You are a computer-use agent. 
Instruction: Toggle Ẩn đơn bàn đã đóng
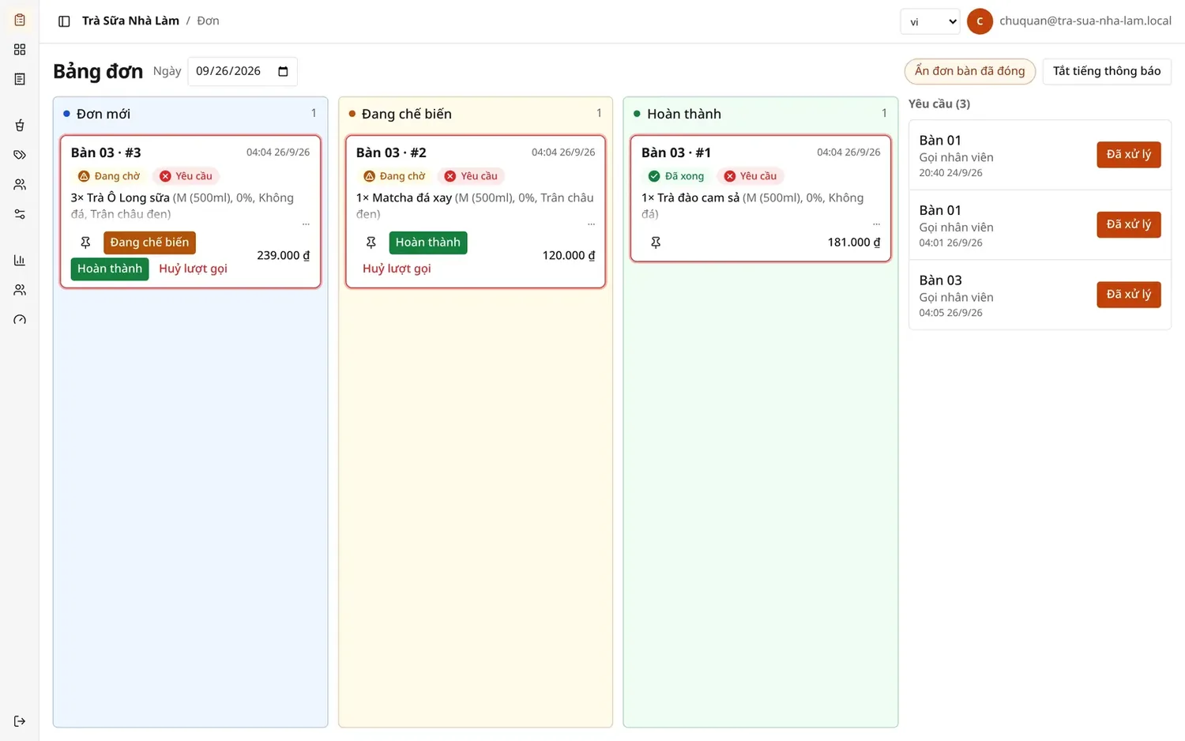[969, 71]
